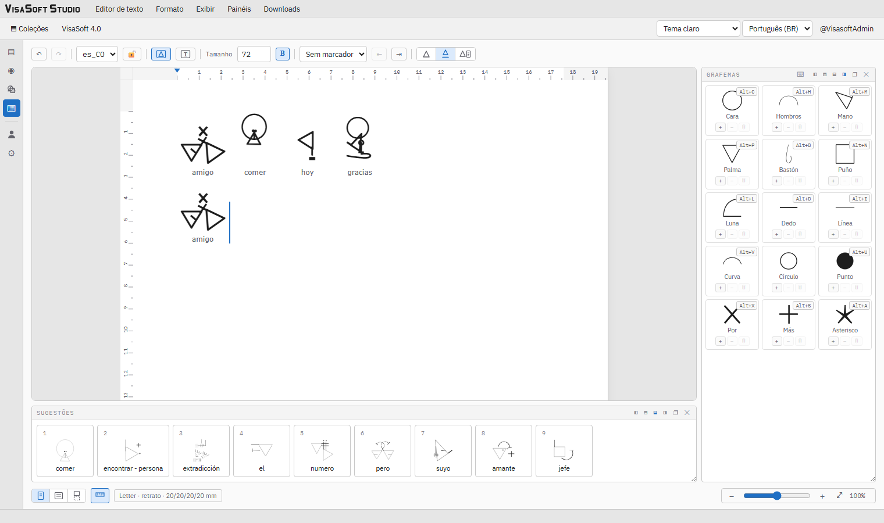
Task: Select the Asterisco grapheme card
Action: 844,324
